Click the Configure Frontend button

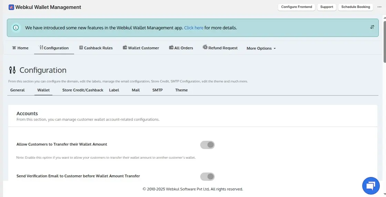296,7
